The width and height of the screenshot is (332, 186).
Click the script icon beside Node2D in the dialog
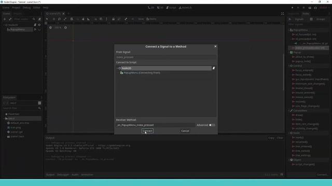[x=214, y=68]
